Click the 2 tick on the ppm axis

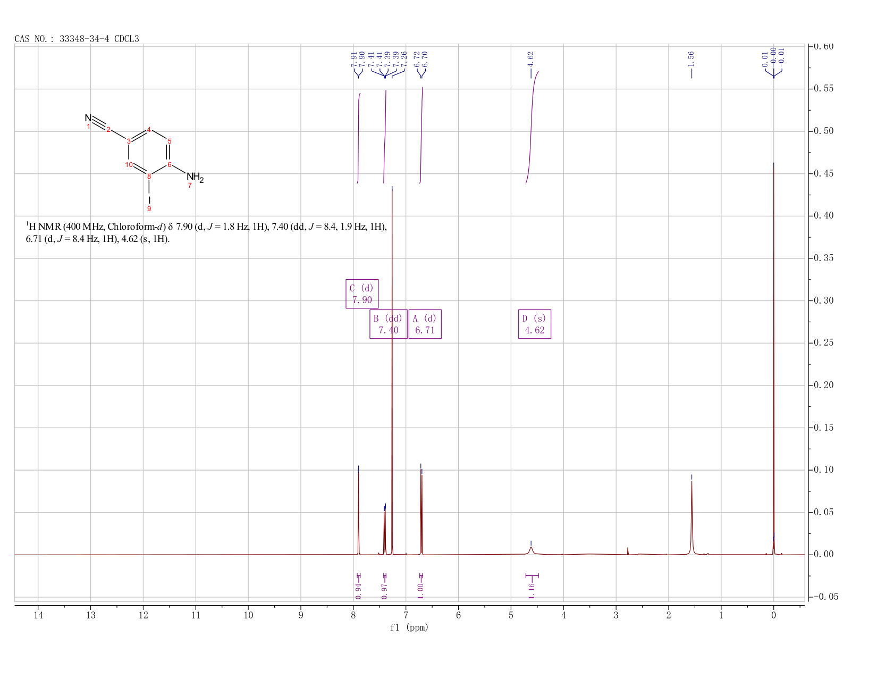pyautogui.click(x=668, y=615)
